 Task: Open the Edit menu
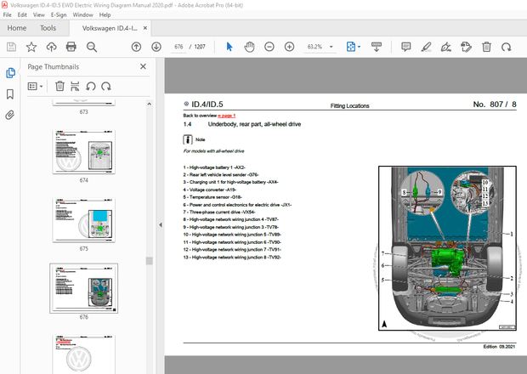click(x=22, y=14)
